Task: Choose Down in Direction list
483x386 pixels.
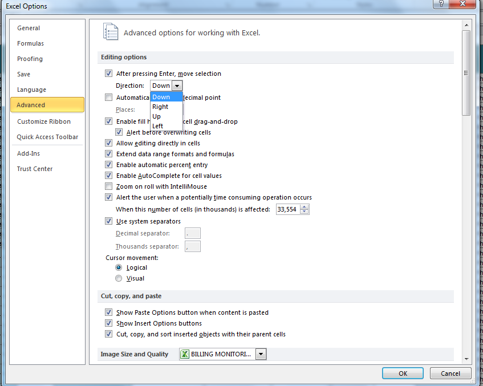Action: 166,97
